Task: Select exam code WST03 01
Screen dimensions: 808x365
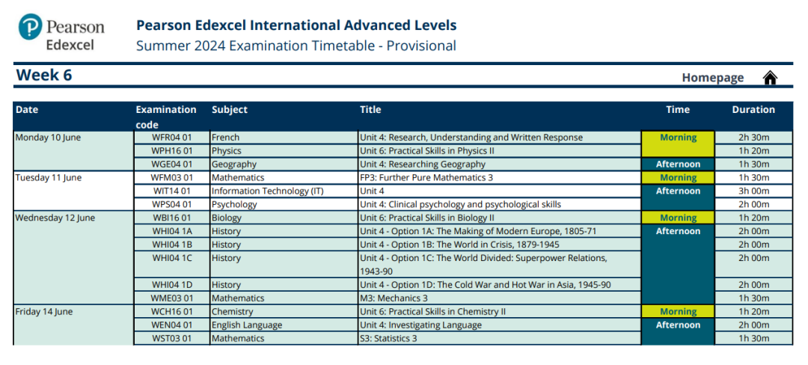Action: (x=171, y=338)
